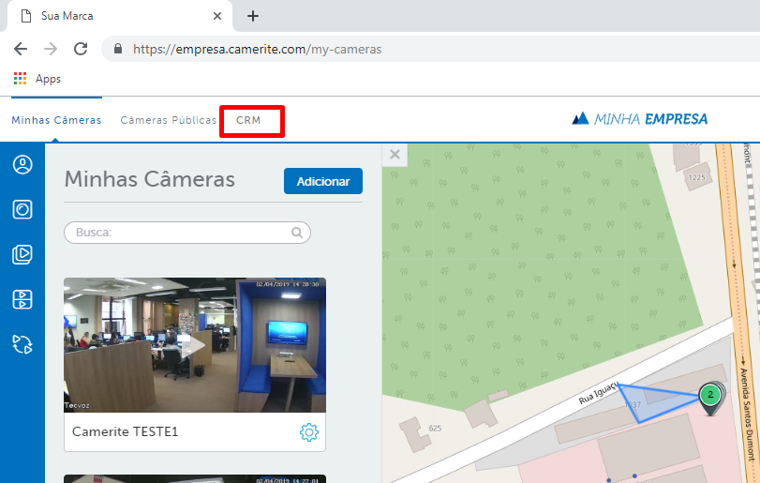Open a new browser tab
The image size is (760, 483).
(252, 16)
